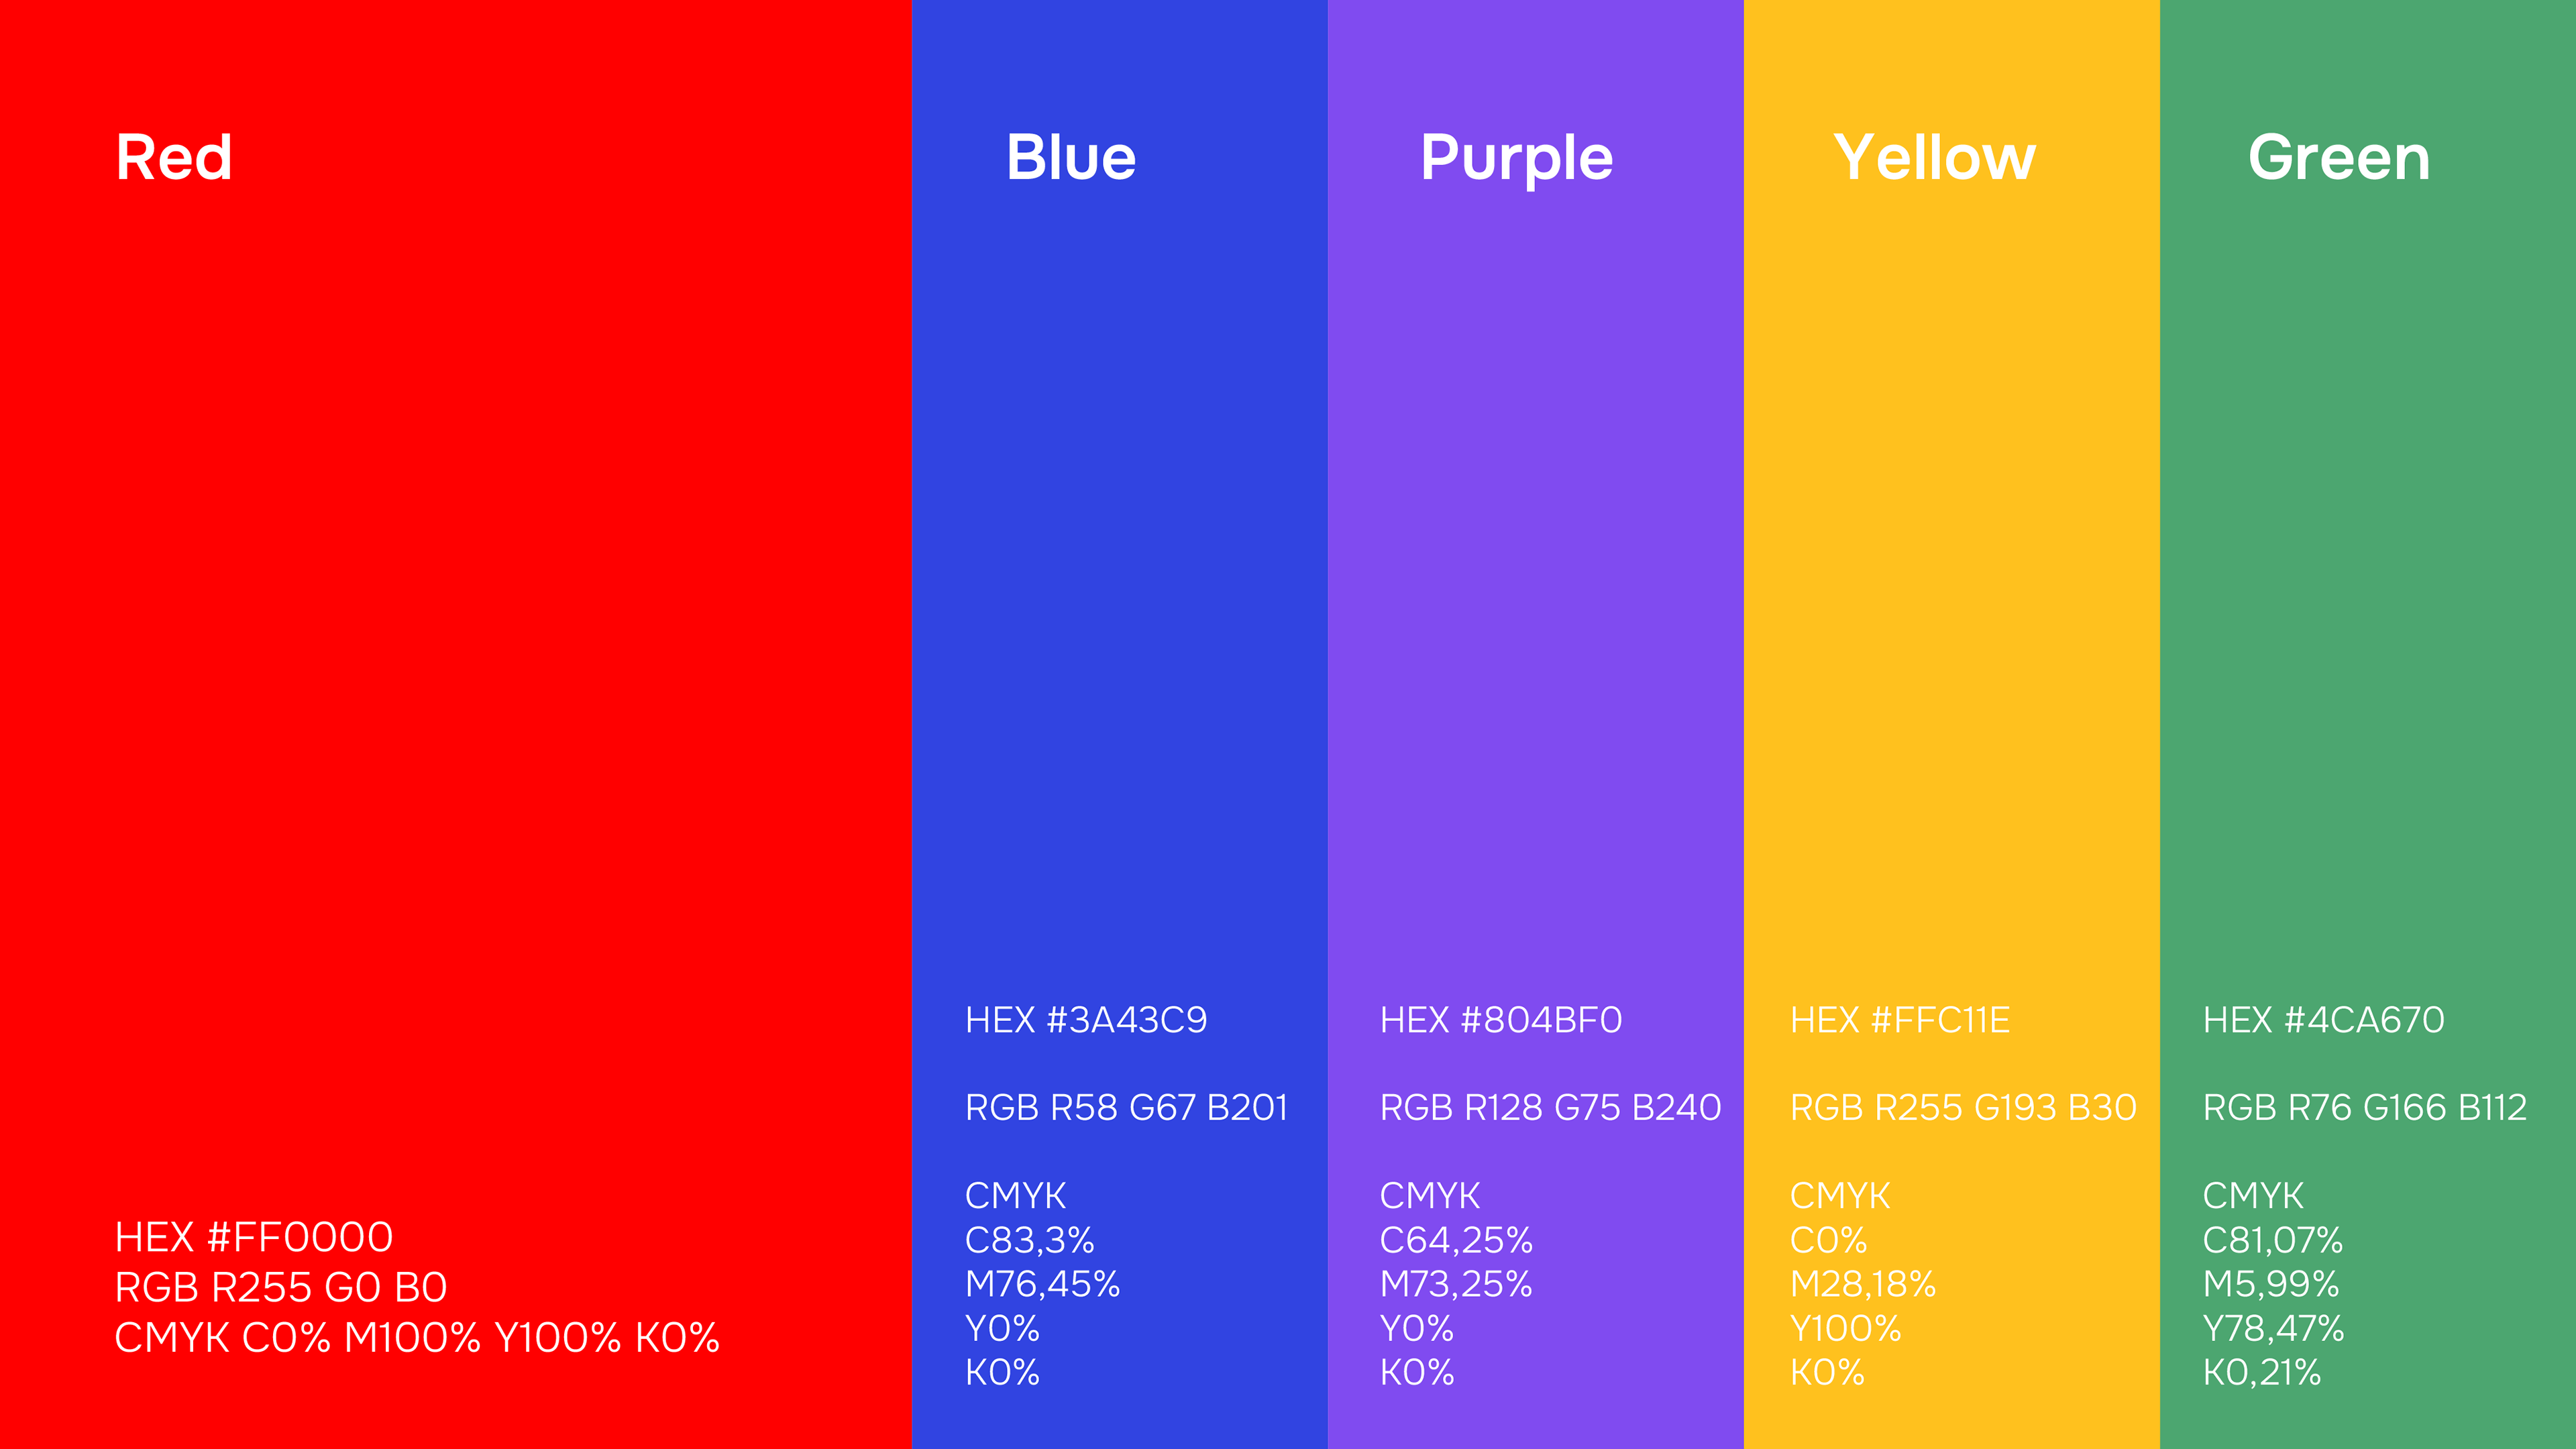Select the HEX #4CA670 label

point(2324,1020)
